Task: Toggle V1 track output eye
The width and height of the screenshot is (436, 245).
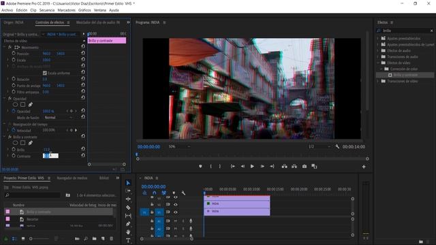Action: (x=176, y=212)
